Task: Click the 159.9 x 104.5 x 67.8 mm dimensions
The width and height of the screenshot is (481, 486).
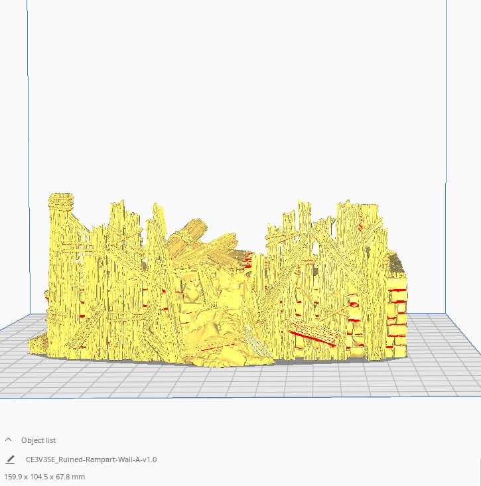Action: pos(44,477)
